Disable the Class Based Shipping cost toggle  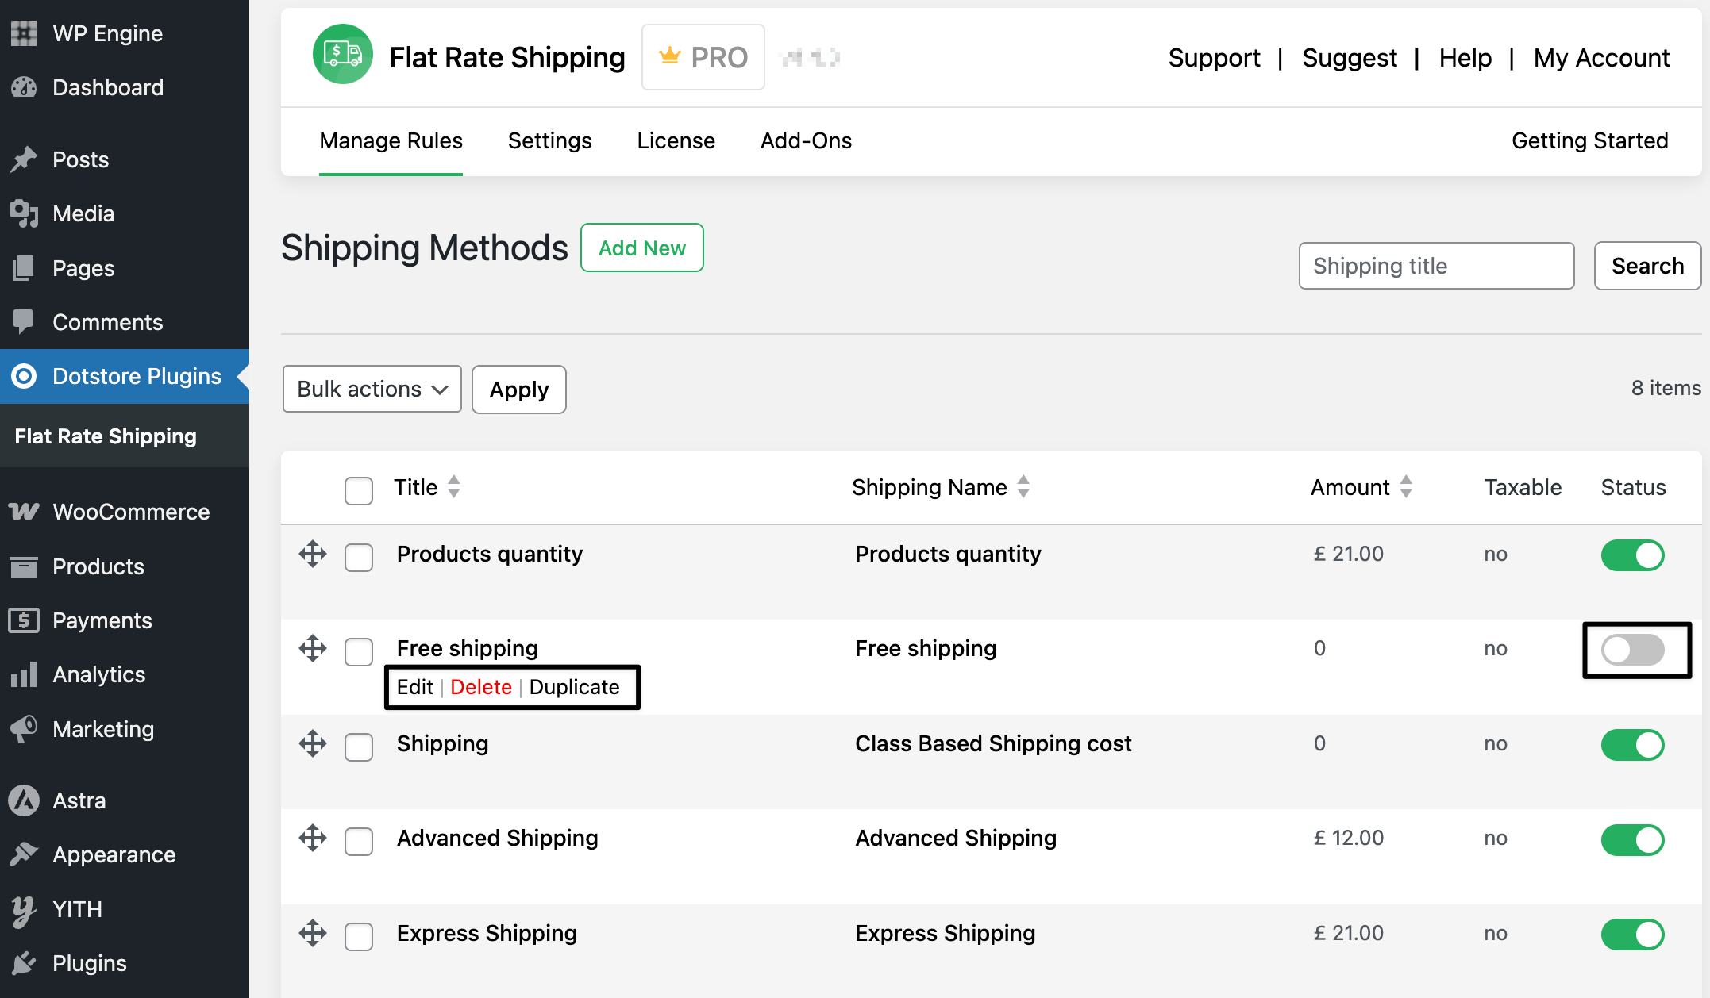coord(1632,745)
